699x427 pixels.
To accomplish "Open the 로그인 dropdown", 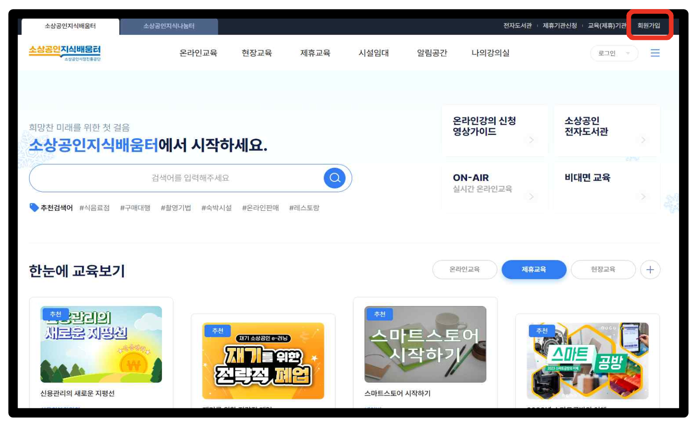I will pyautogui.click(x=614, y=53).
